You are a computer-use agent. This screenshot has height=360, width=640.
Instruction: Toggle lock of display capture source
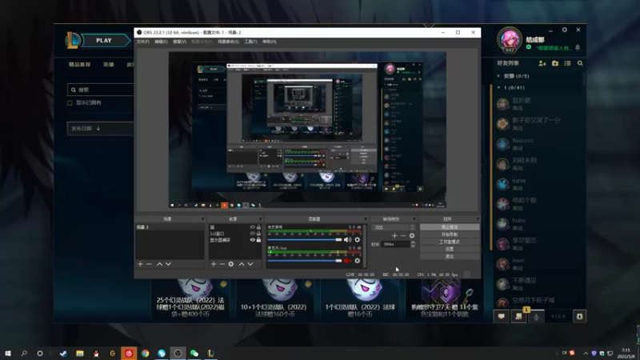tap(258, 240)
